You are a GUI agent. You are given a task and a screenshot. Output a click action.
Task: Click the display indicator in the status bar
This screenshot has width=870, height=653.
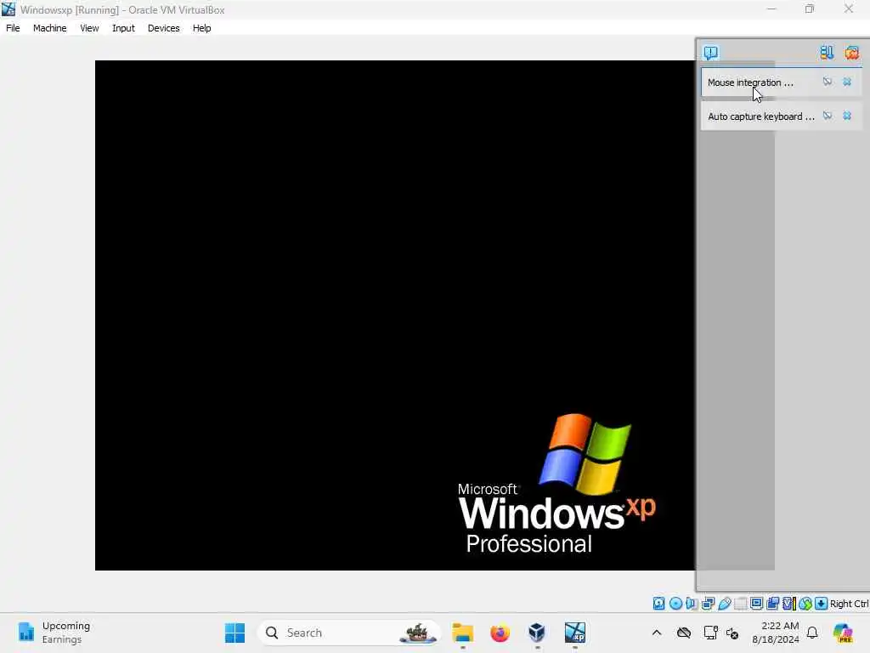click(756, 604)
